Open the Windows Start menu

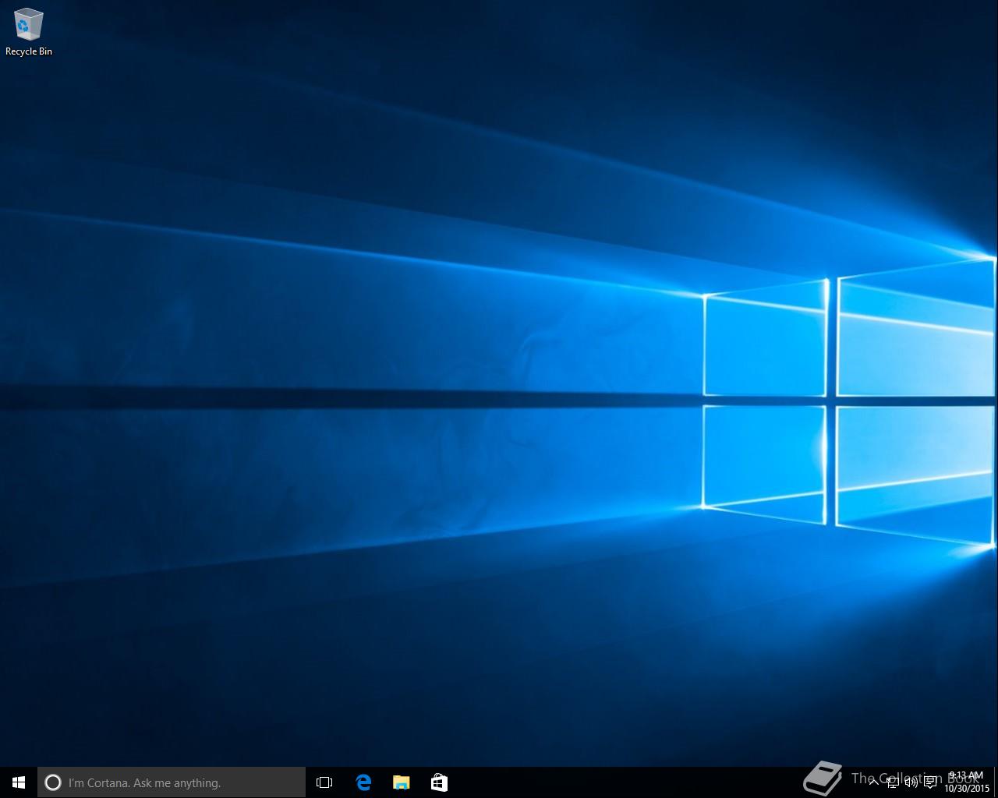[19, 782]
